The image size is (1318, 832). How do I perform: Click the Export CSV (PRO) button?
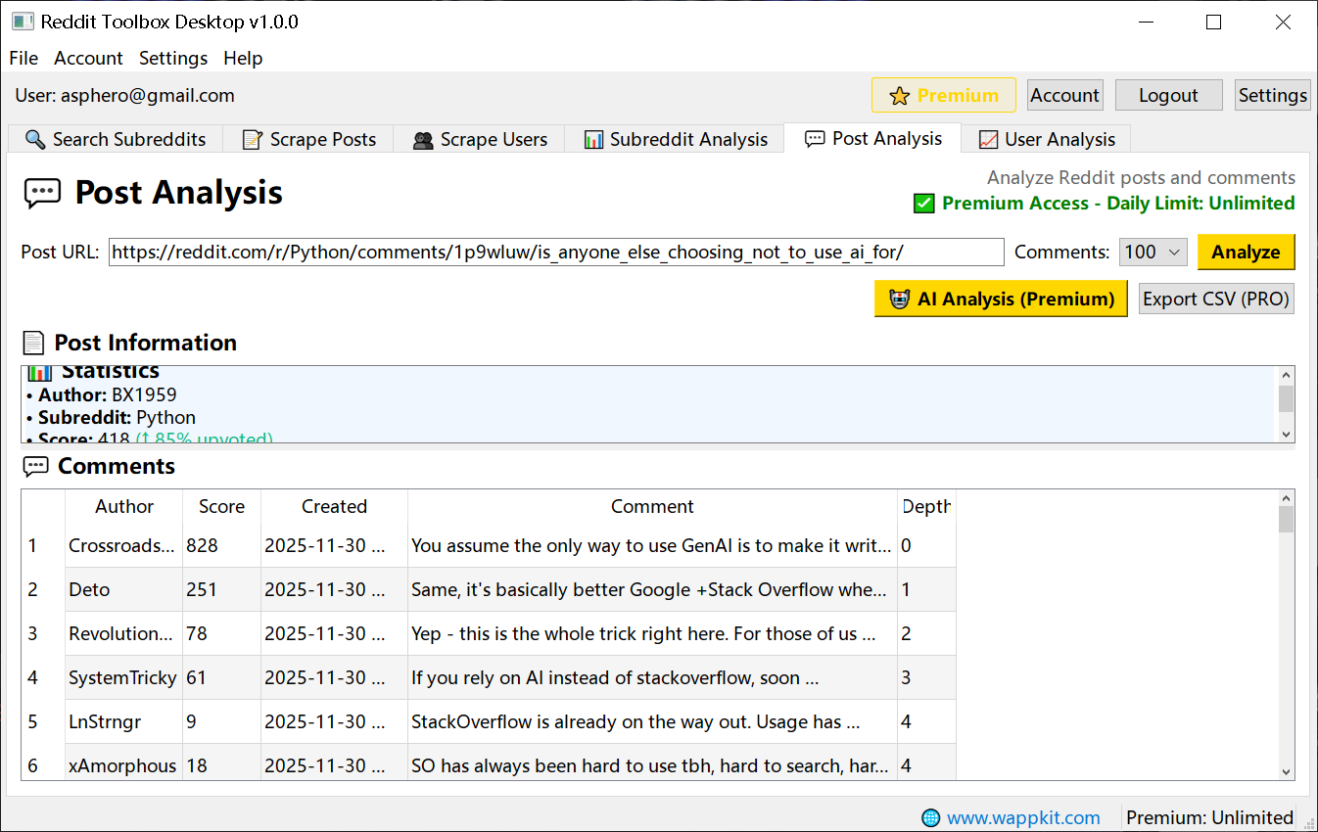tap(1216, 299)
